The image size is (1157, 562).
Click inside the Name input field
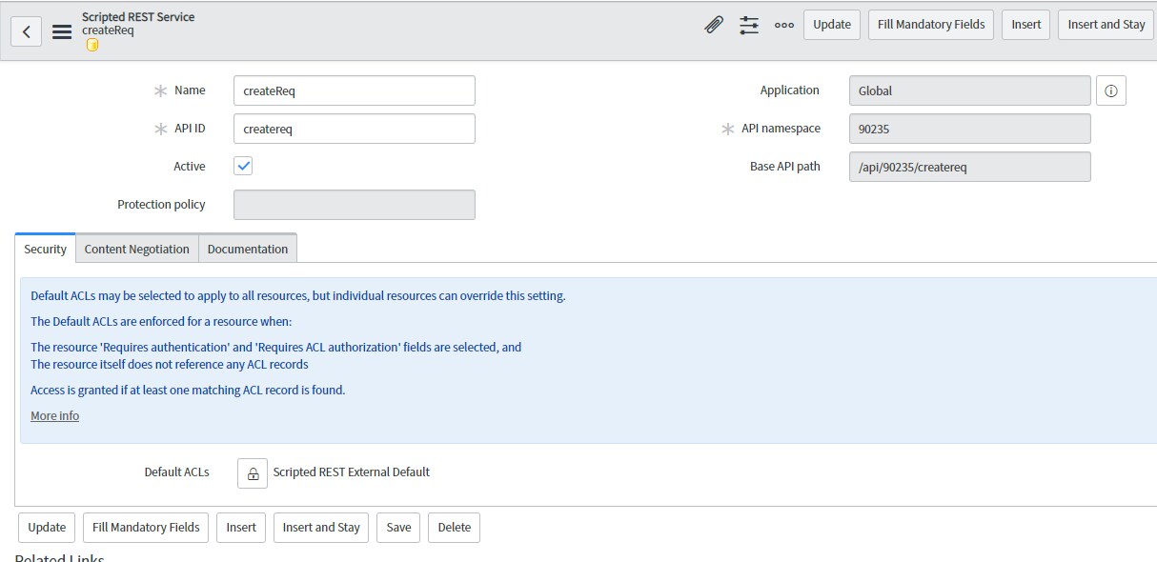[354, 90]
